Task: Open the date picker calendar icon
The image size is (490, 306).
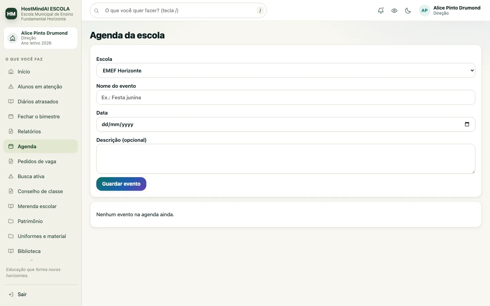Action: tap(467, 124)
